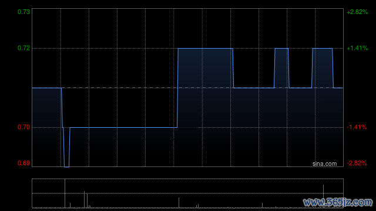
Task: Click the 0.70 price axis label
Action: pyautogui.click(x=23, y=127)
